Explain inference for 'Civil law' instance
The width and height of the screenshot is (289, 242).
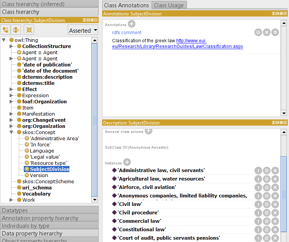(x=258, y=204)
